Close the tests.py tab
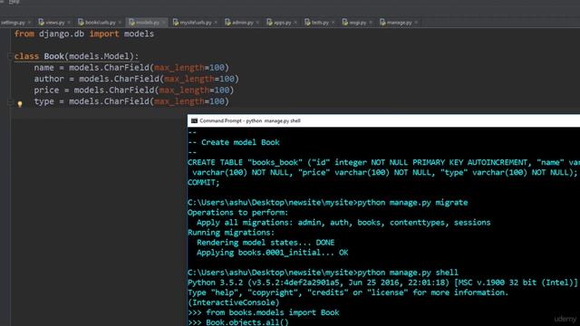The height and width of the screenshot is (326, 580). (333, 23)
